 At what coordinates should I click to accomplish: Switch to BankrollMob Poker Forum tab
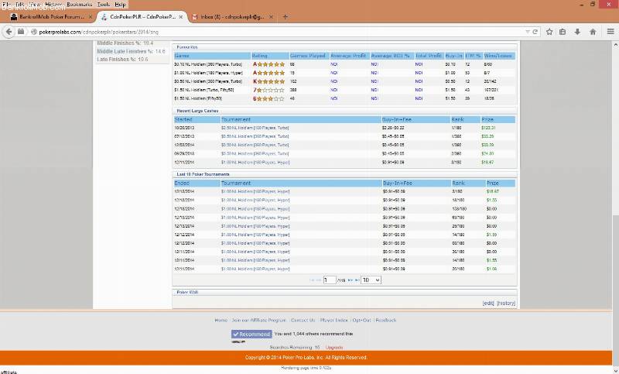tap(51, 17)
